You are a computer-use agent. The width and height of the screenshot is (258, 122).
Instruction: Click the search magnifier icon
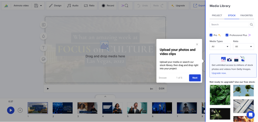pos(251,25)
